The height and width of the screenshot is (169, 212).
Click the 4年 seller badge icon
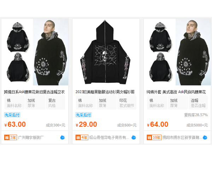(82, 137)
